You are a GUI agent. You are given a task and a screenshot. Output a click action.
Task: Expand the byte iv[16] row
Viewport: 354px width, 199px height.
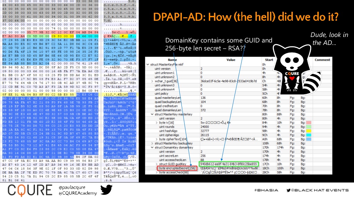coord(157,123)
